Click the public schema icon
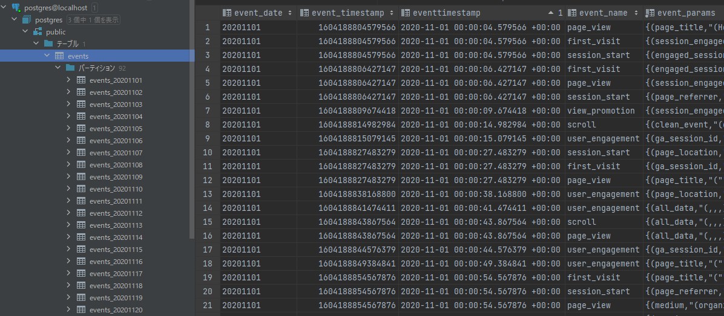 [x=38, y=32]
